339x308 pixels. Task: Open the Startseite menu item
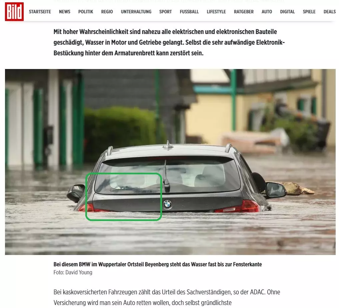[x=40, y=12]
